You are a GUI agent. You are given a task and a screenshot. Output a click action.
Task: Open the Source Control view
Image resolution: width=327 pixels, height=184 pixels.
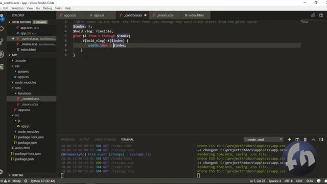pyautogui.click(x=2, y=41)
